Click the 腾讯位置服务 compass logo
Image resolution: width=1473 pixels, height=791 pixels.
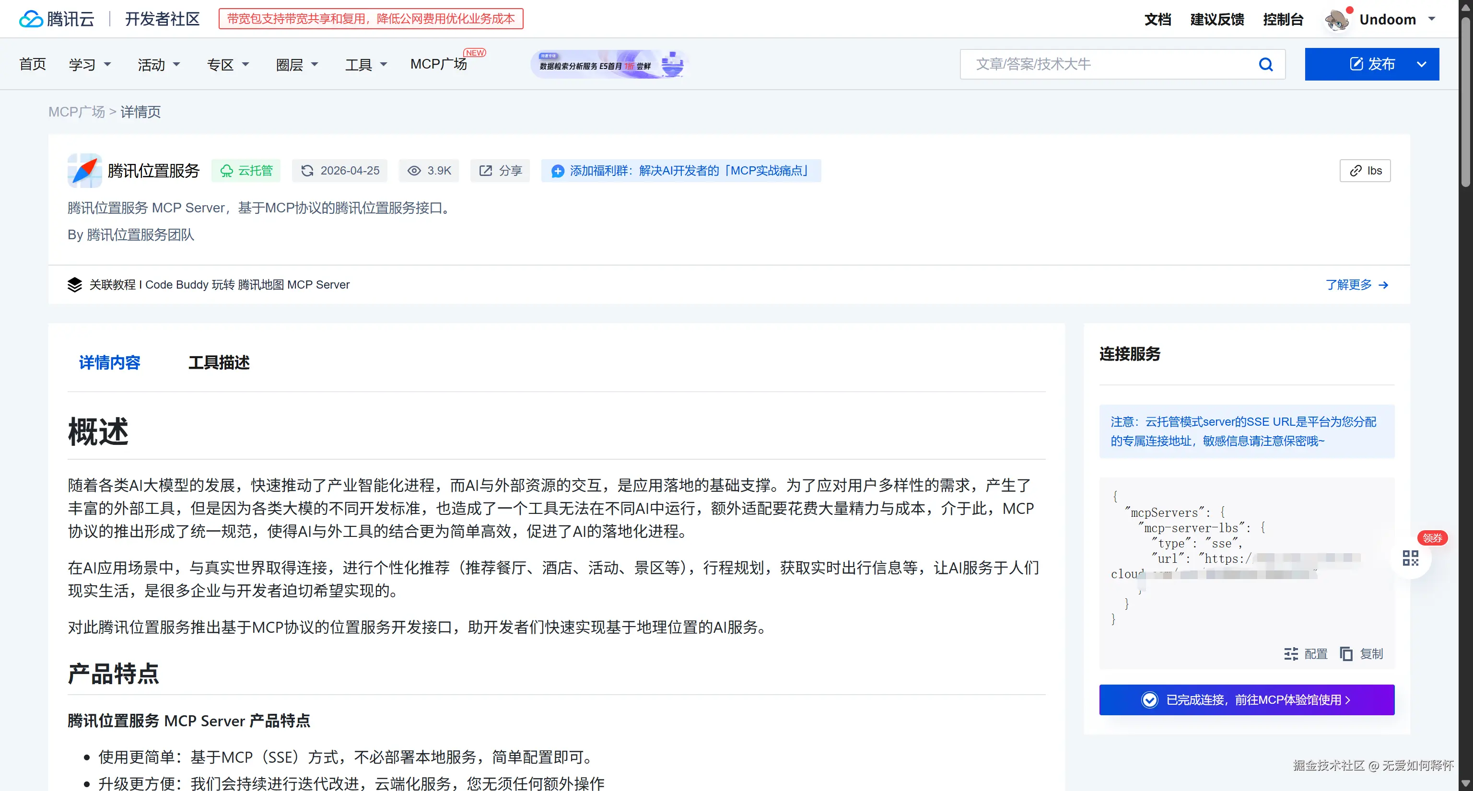pos(84,170)
